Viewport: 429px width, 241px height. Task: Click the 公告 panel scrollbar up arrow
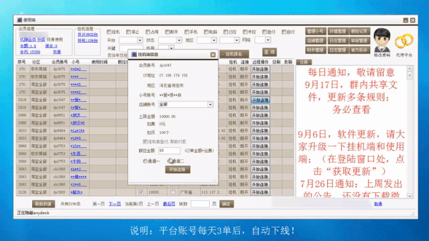pos(410,68)
